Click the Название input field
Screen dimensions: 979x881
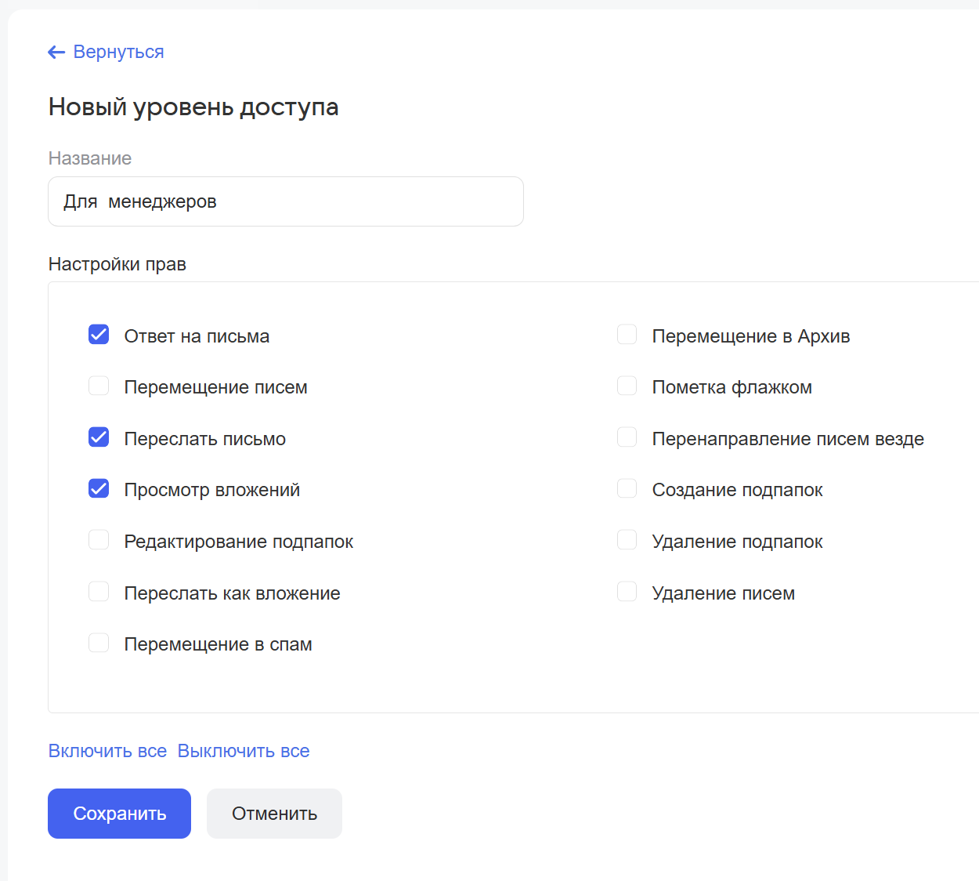tap(285, 201)
